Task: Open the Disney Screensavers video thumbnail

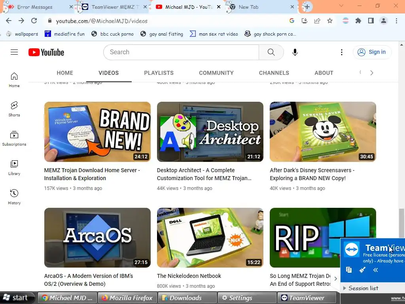Action: [x=323, y=132]
